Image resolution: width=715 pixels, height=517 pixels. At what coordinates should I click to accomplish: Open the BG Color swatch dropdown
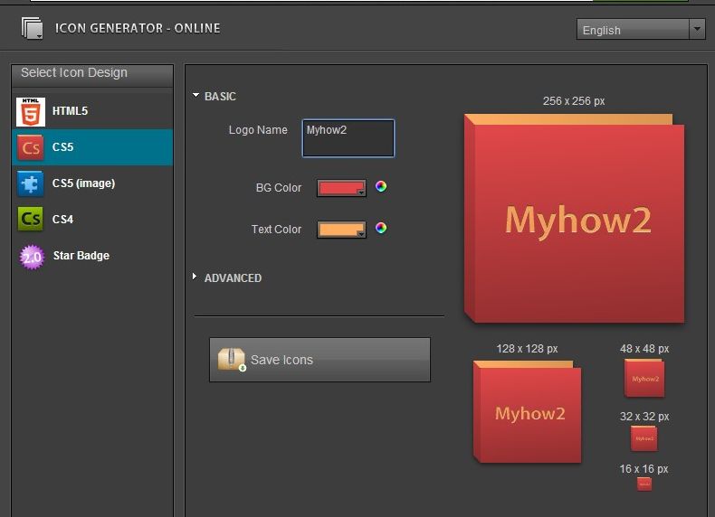tap(341, 188)
